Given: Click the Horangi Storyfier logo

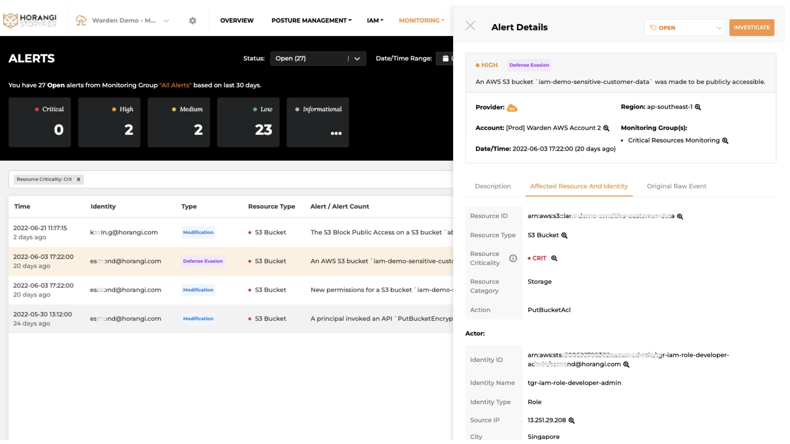Looking at the screenshot, I should coord(30,20).
